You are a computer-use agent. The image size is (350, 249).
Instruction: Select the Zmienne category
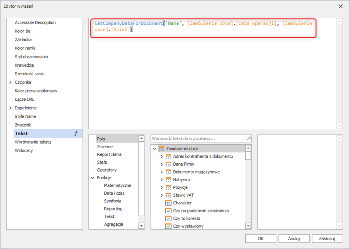pyautogui.click(x=105, y=147)
